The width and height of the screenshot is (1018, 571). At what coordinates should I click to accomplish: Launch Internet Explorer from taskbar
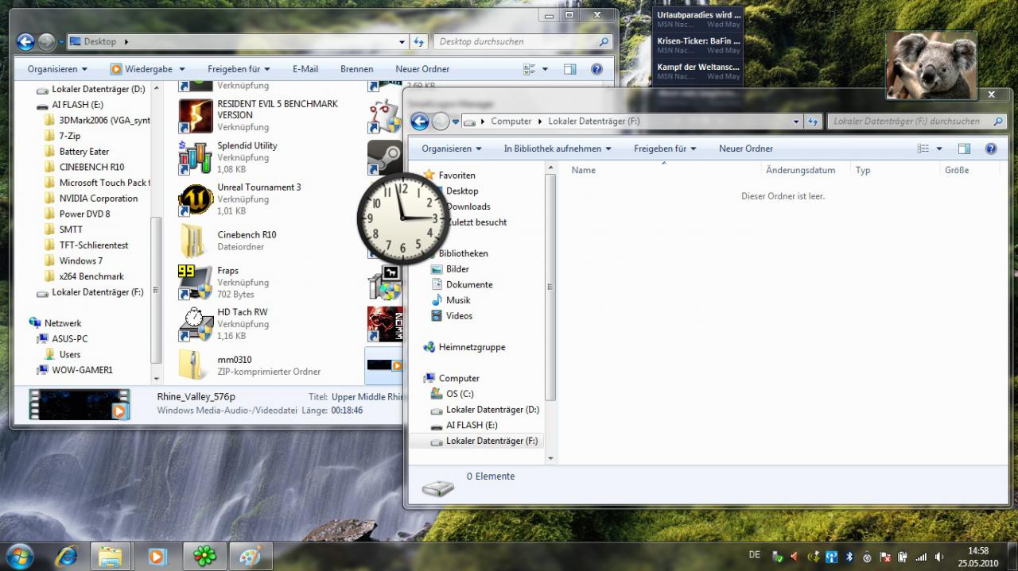pos(65,556)
